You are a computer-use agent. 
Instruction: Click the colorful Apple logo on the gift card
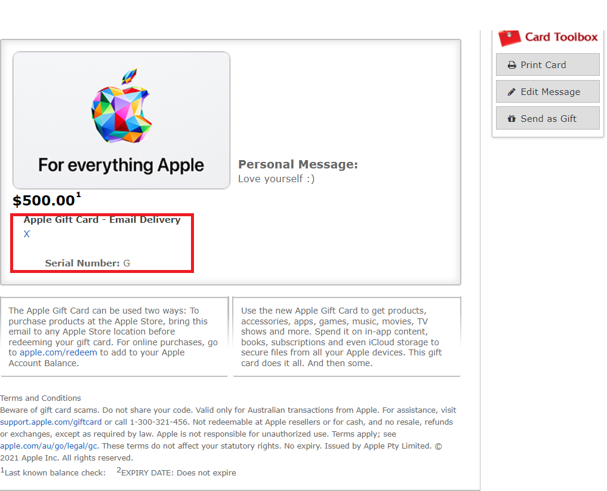(122, 105)
